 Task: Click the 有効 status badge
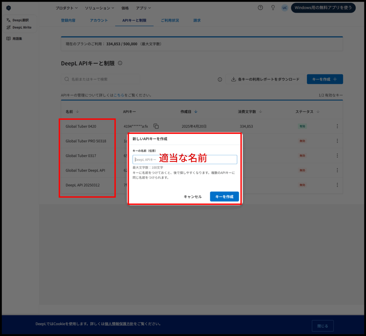click(x=302, y=126)
